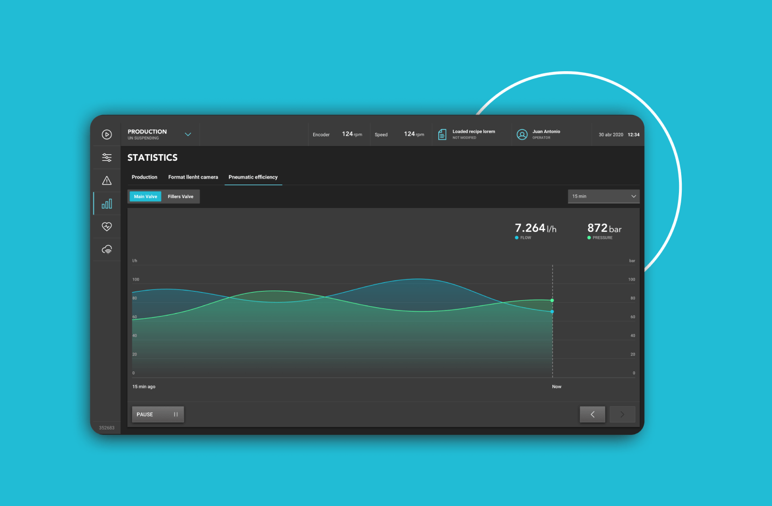Switch to the Fillers Valve toggle
Screen dimensions: 772x506
[180, 197]
